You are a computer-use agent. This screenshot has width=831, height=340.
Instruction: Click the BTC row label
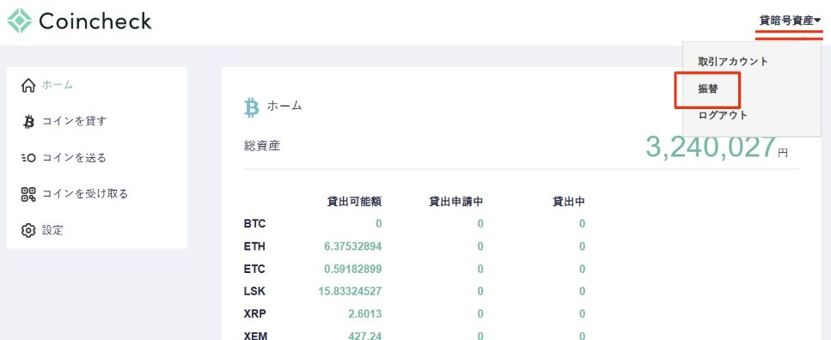coord(255,224)
